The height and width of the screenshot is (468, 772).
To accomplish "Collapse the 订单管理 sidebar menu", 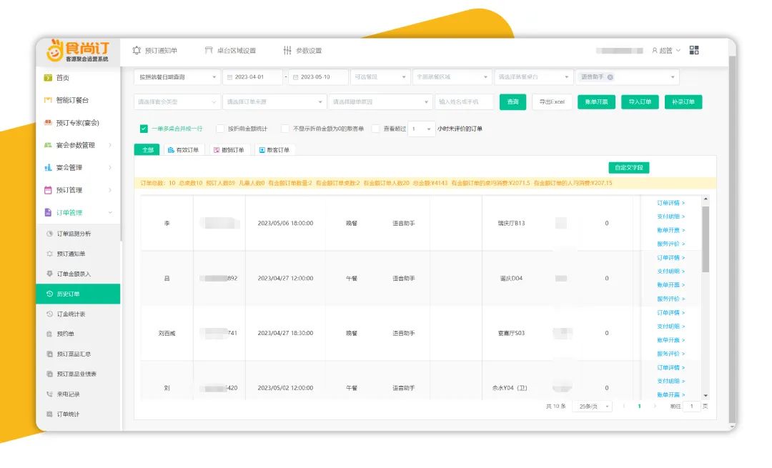I will (x=78, y=213).
